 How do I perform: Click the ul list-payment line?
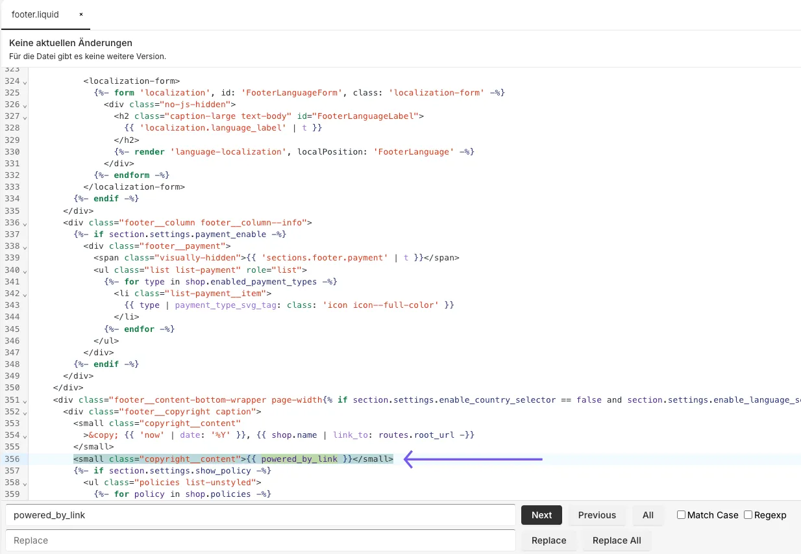point(201,270)
